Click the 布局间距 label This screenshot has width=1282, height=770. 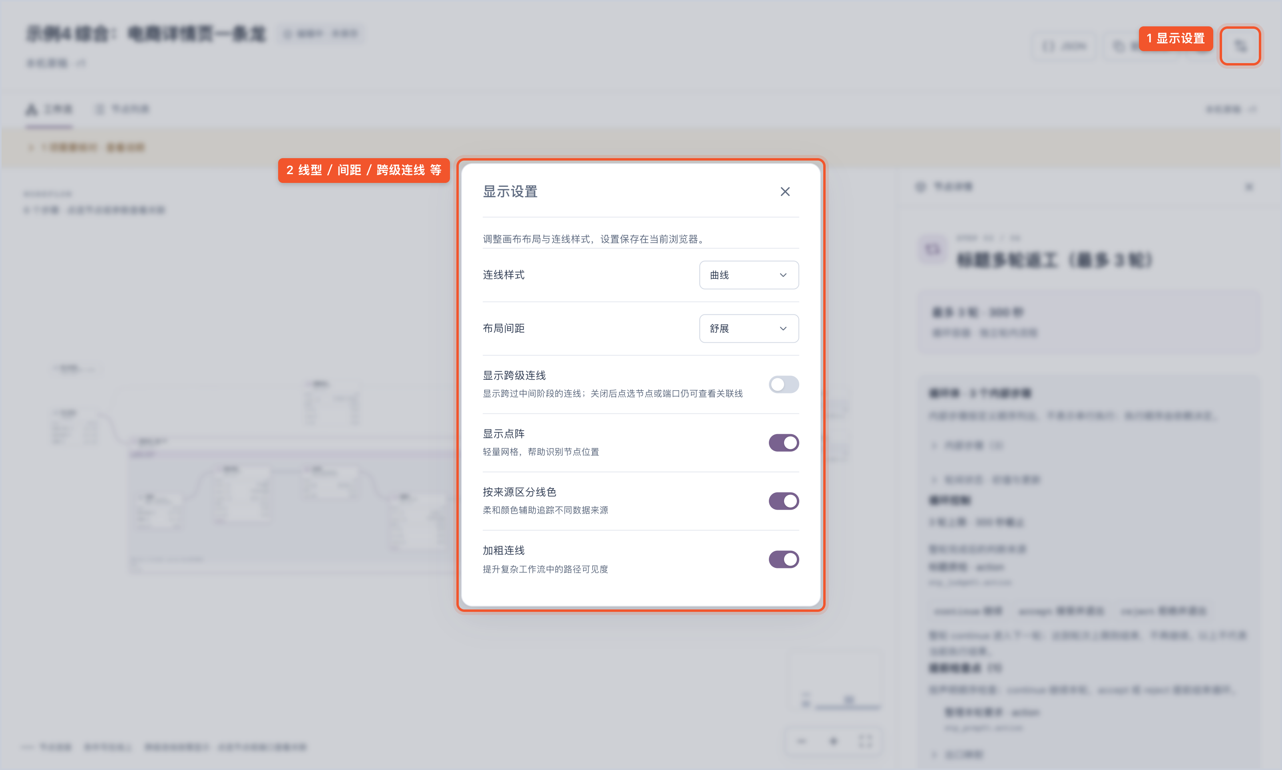[504, 328]
